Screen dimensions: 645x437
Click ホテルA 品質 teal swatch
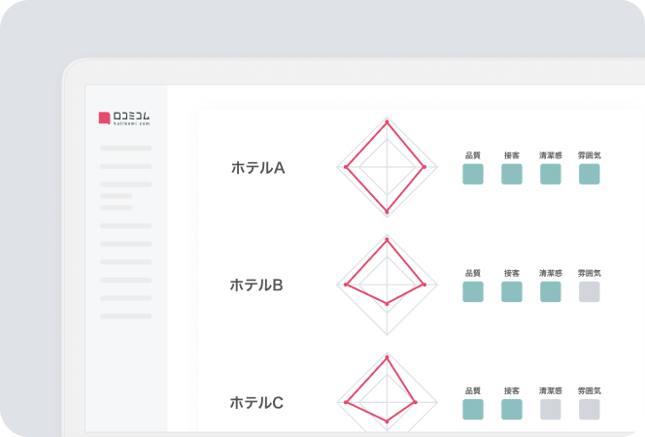(473, 174)
